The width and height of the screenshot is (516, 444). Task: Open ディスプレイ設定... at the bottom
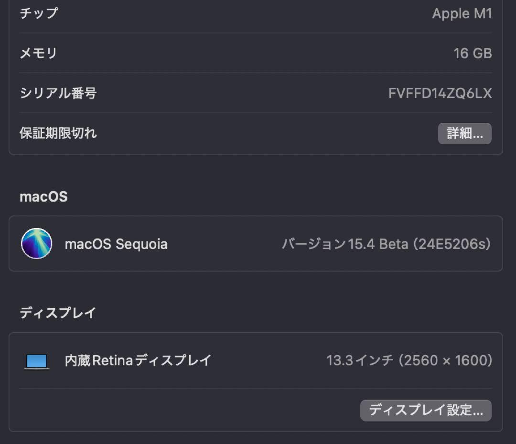coord(425,410)
